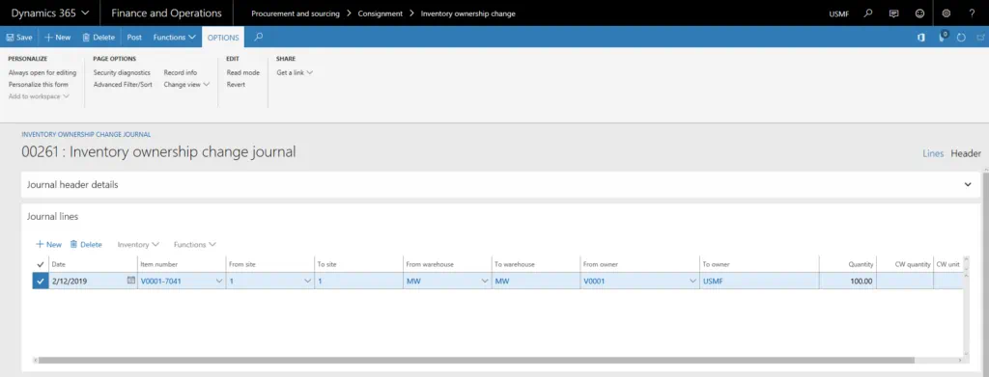Open the messages chat icon
The height and width of the screenshot is (377, 989).
893,13
